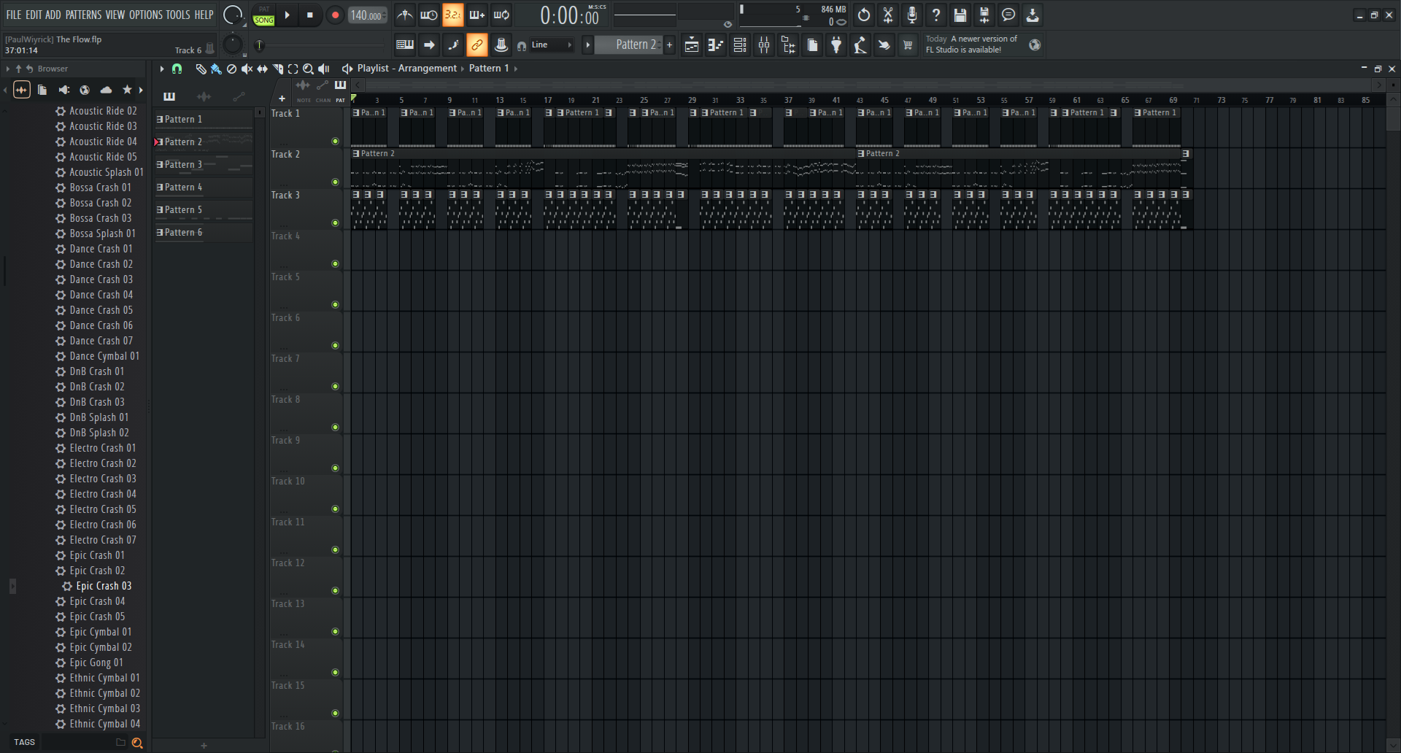The image size is (1401, 753).
Task: Open the shopping cart content library
Action: (x=908, y=45)
